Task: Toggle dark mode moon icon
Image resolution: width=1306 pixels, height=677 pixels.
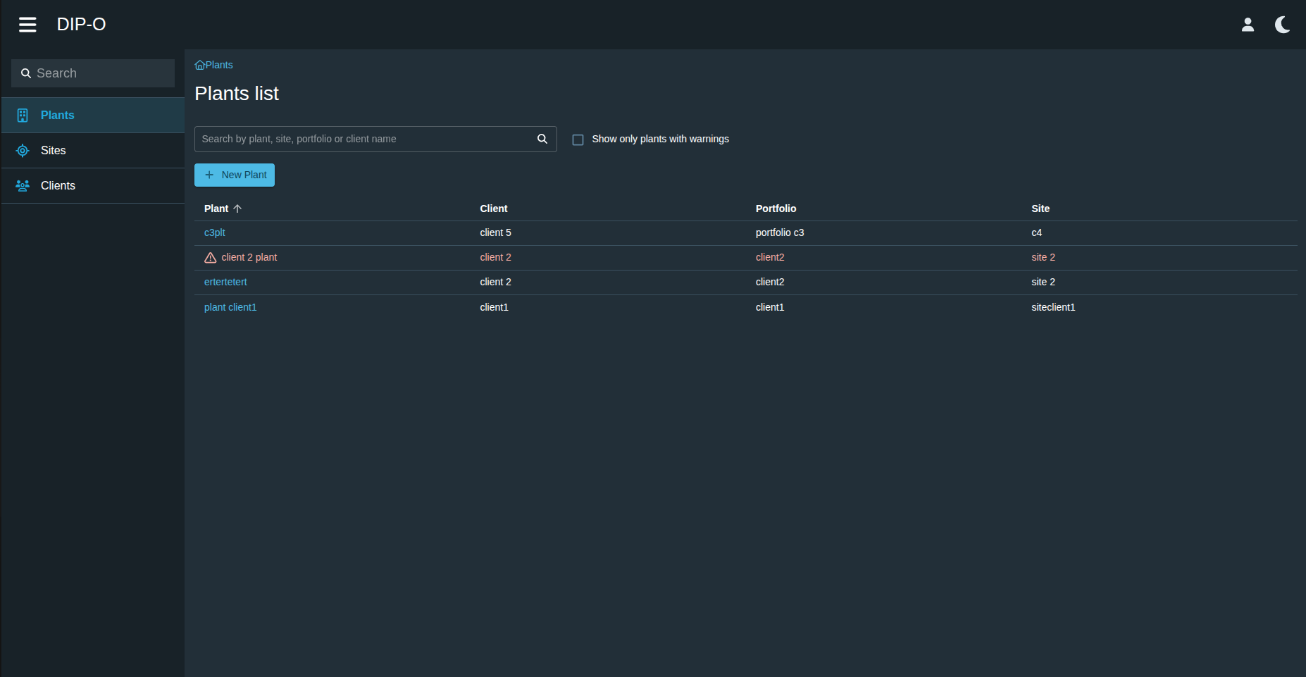Action: tap(1282, 25)
